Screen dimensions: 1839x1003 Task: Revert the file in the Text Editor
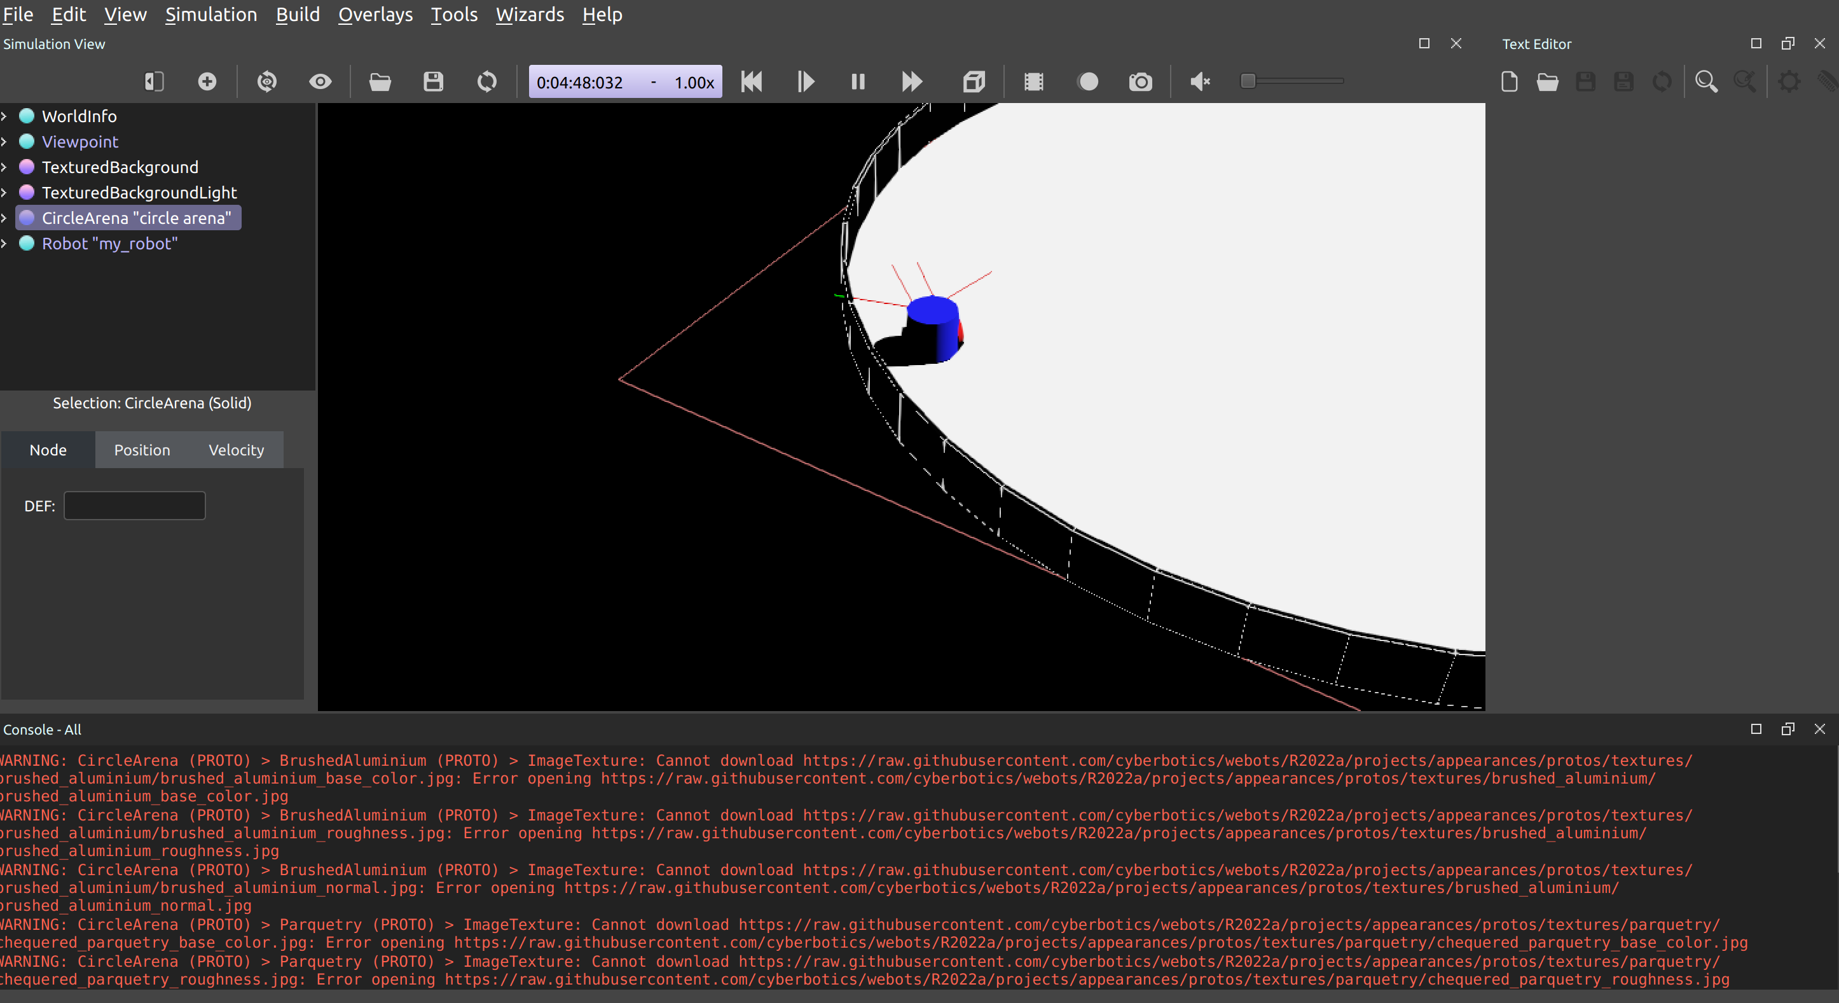tap(1662, 81)
